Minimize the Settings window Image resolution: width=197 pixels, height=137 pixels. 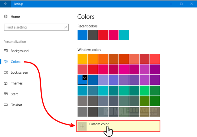click(171, 4)
